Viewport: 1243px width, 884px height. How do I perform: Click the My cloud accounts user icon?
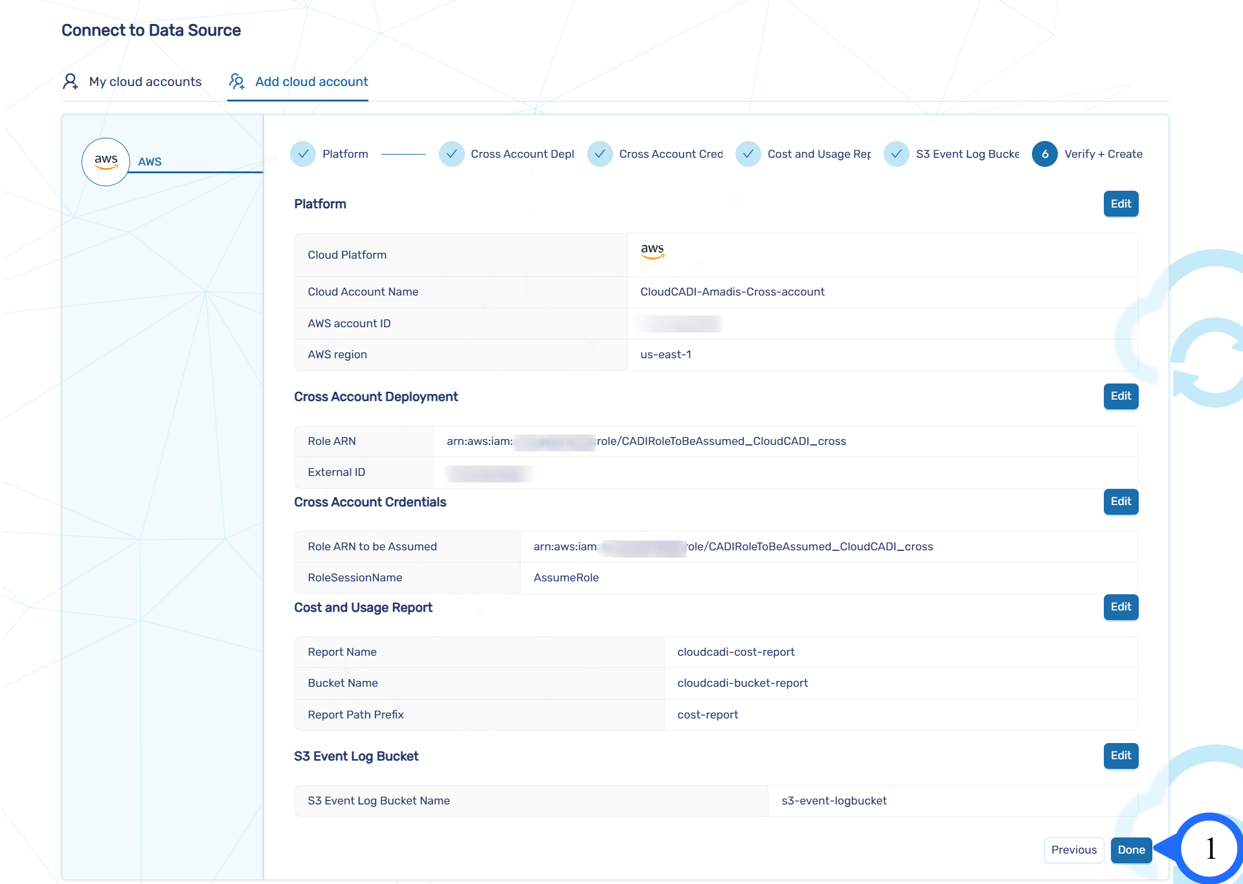click(70, 81)
